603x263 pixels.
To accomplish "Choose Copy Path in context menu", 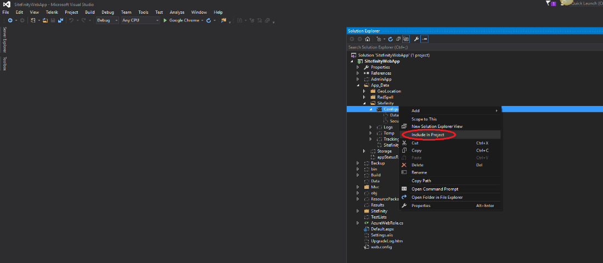I will pos(450,181).
